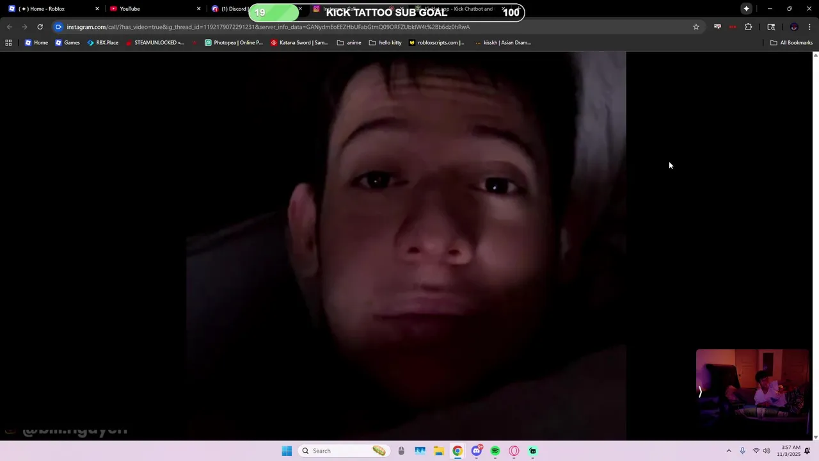Open the notifications bell icon
819x461 pixels.
(807, 451)
